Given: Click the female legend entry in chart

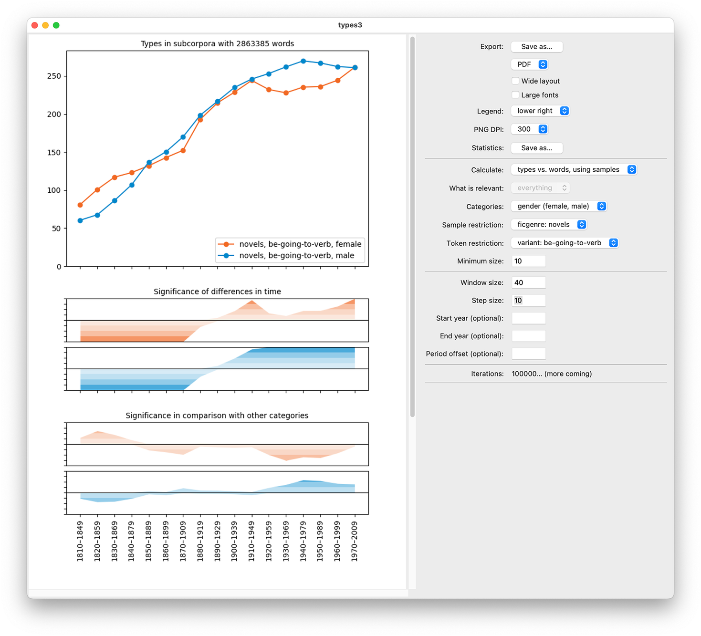Looking at the screenshot, I should pos(290,244).
